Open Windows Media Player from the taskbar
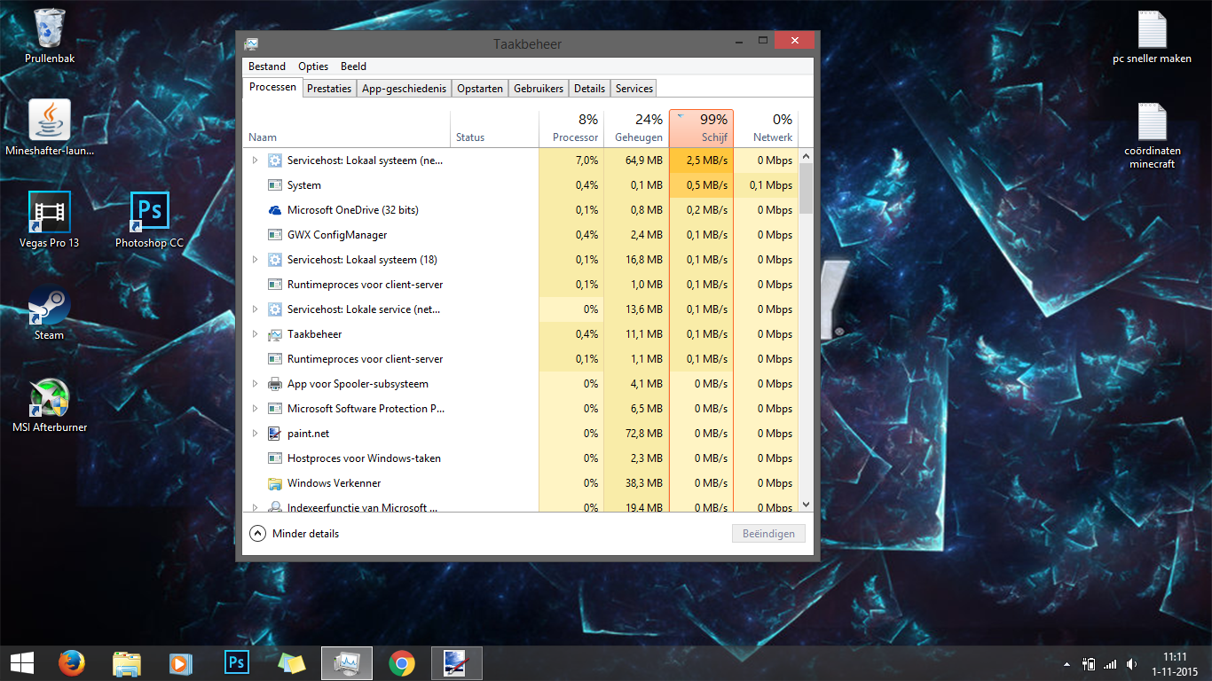The image size is (1212, 681). pos(181,662)
